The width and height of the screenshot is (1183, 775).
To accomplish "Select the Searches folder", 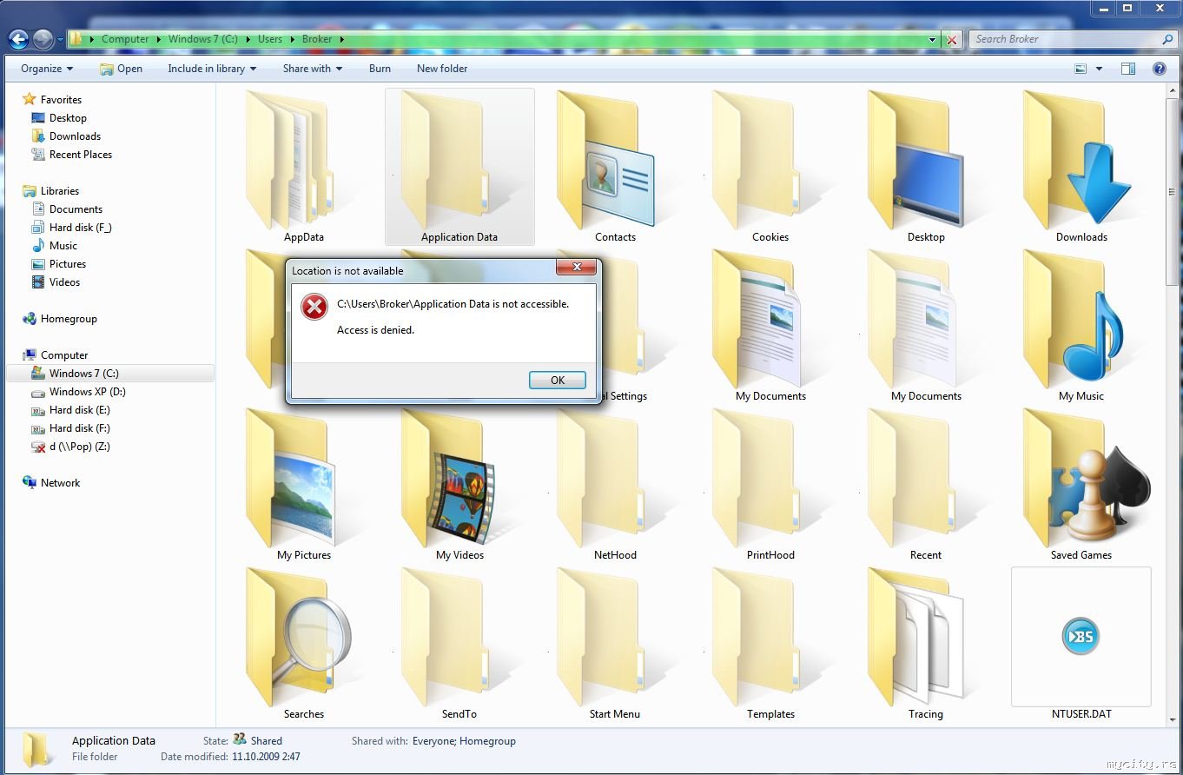I will click(x=304, y=645).
